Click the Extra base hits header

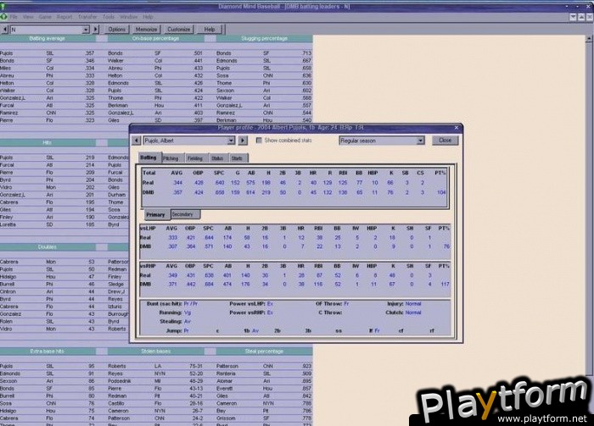48,351
